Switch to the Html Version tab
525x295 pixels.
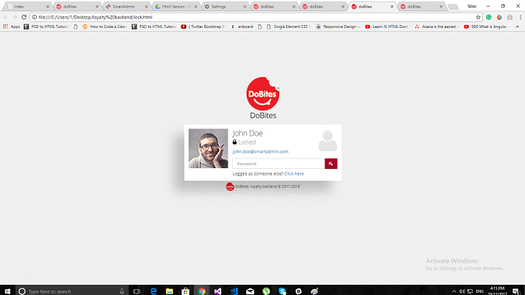[175, 7]
